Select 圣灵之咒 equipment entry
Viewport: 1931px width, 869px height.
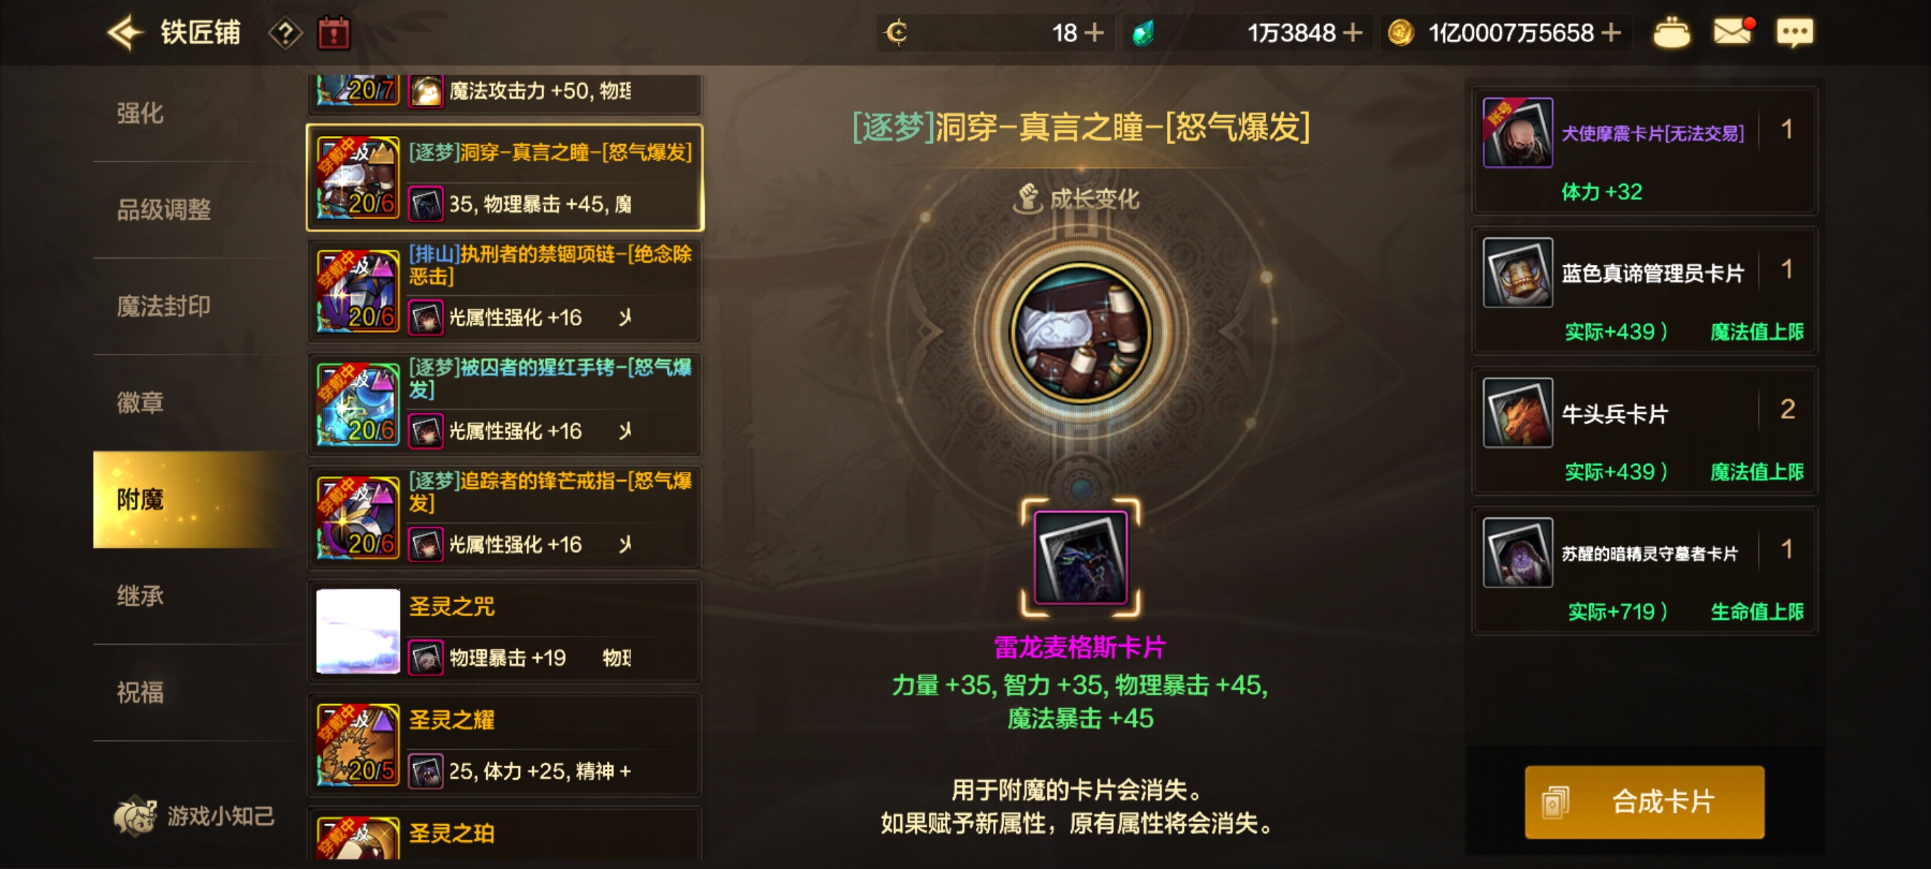pos(505,630)
